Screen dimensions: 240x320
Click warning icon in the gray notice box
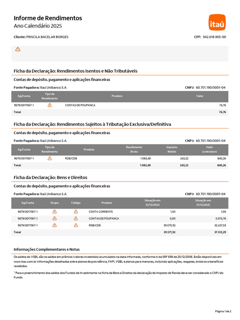click(x=18, y=49)
